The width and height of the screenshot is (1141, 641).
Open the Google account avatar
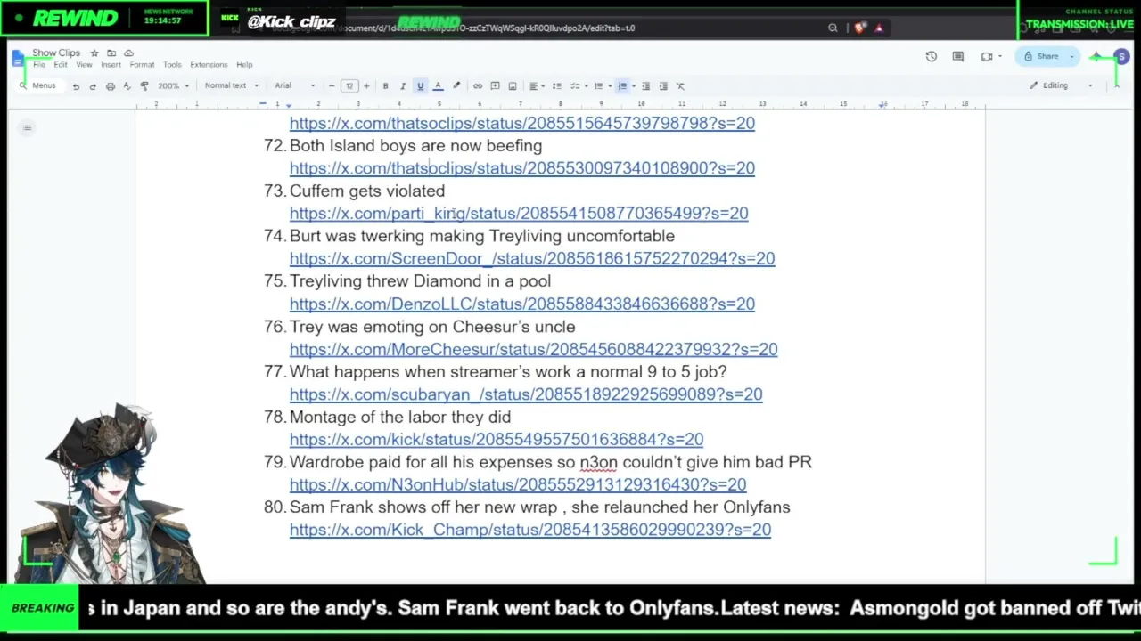(1121, 57)
